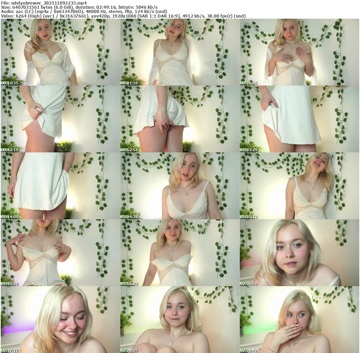Click the frame marked 02:06:58
The width and height of the screenshot is (360, 353).
299,253
